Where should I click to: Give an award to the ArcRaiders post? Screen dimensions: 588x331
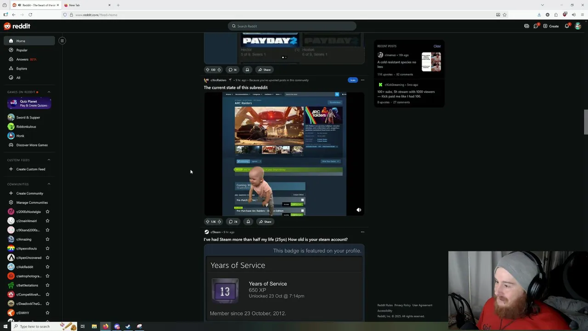[248, 222]
